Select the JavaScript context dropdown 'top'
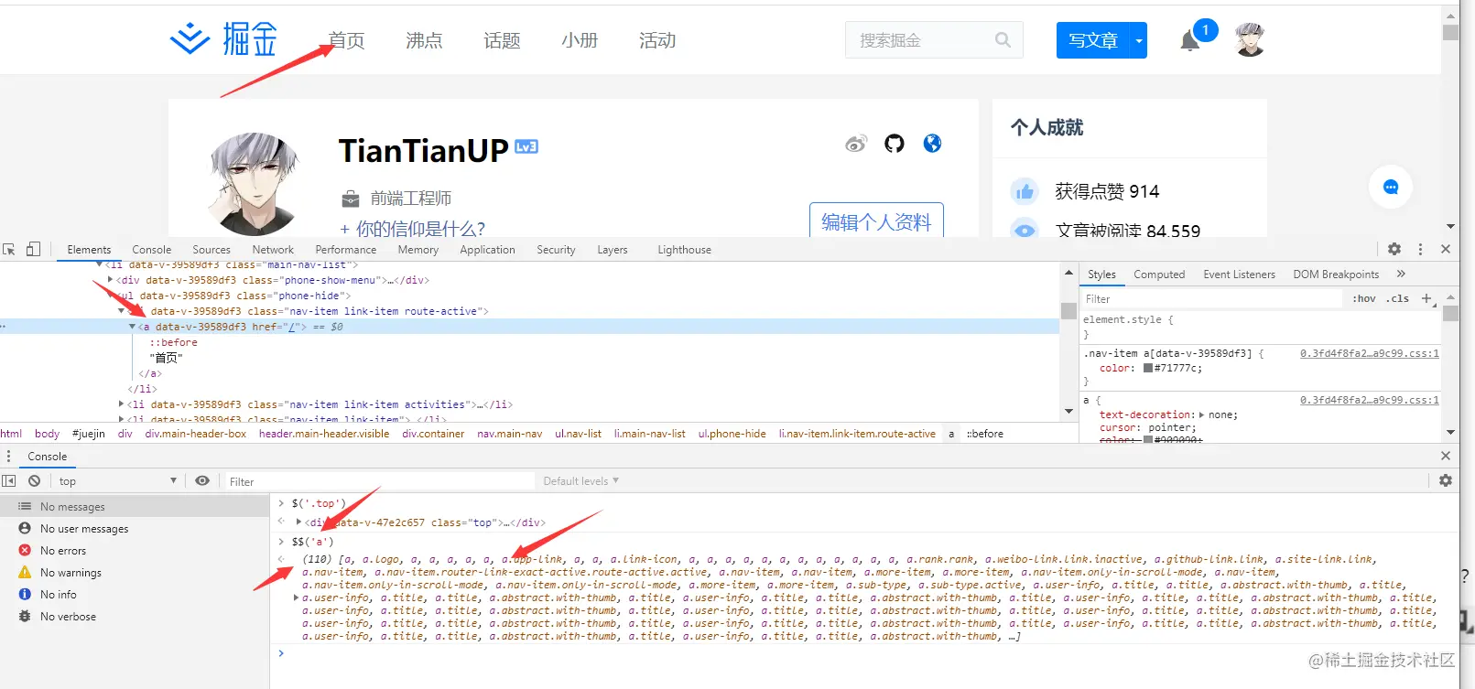The image size is (1475, 689). click(x=117, y=480)
